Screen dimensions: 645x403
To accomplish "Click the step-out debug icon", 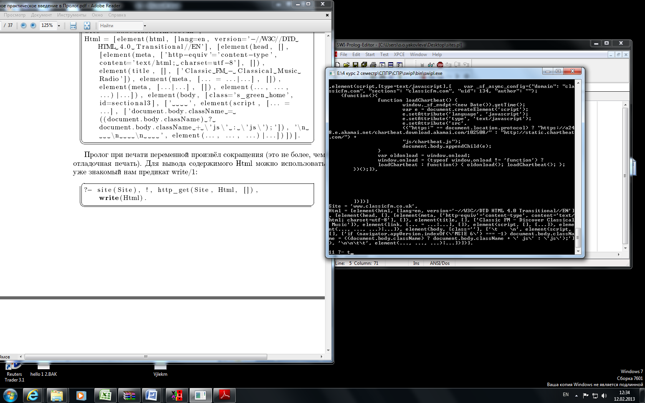I will (466, 65).
